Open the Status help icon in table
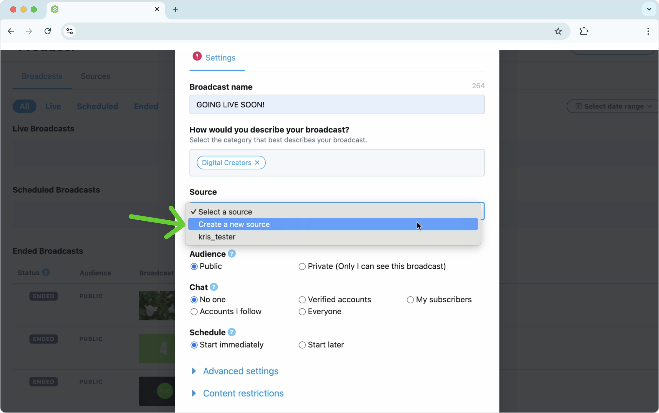Screen dimensions: 659x413 (46, 273)
